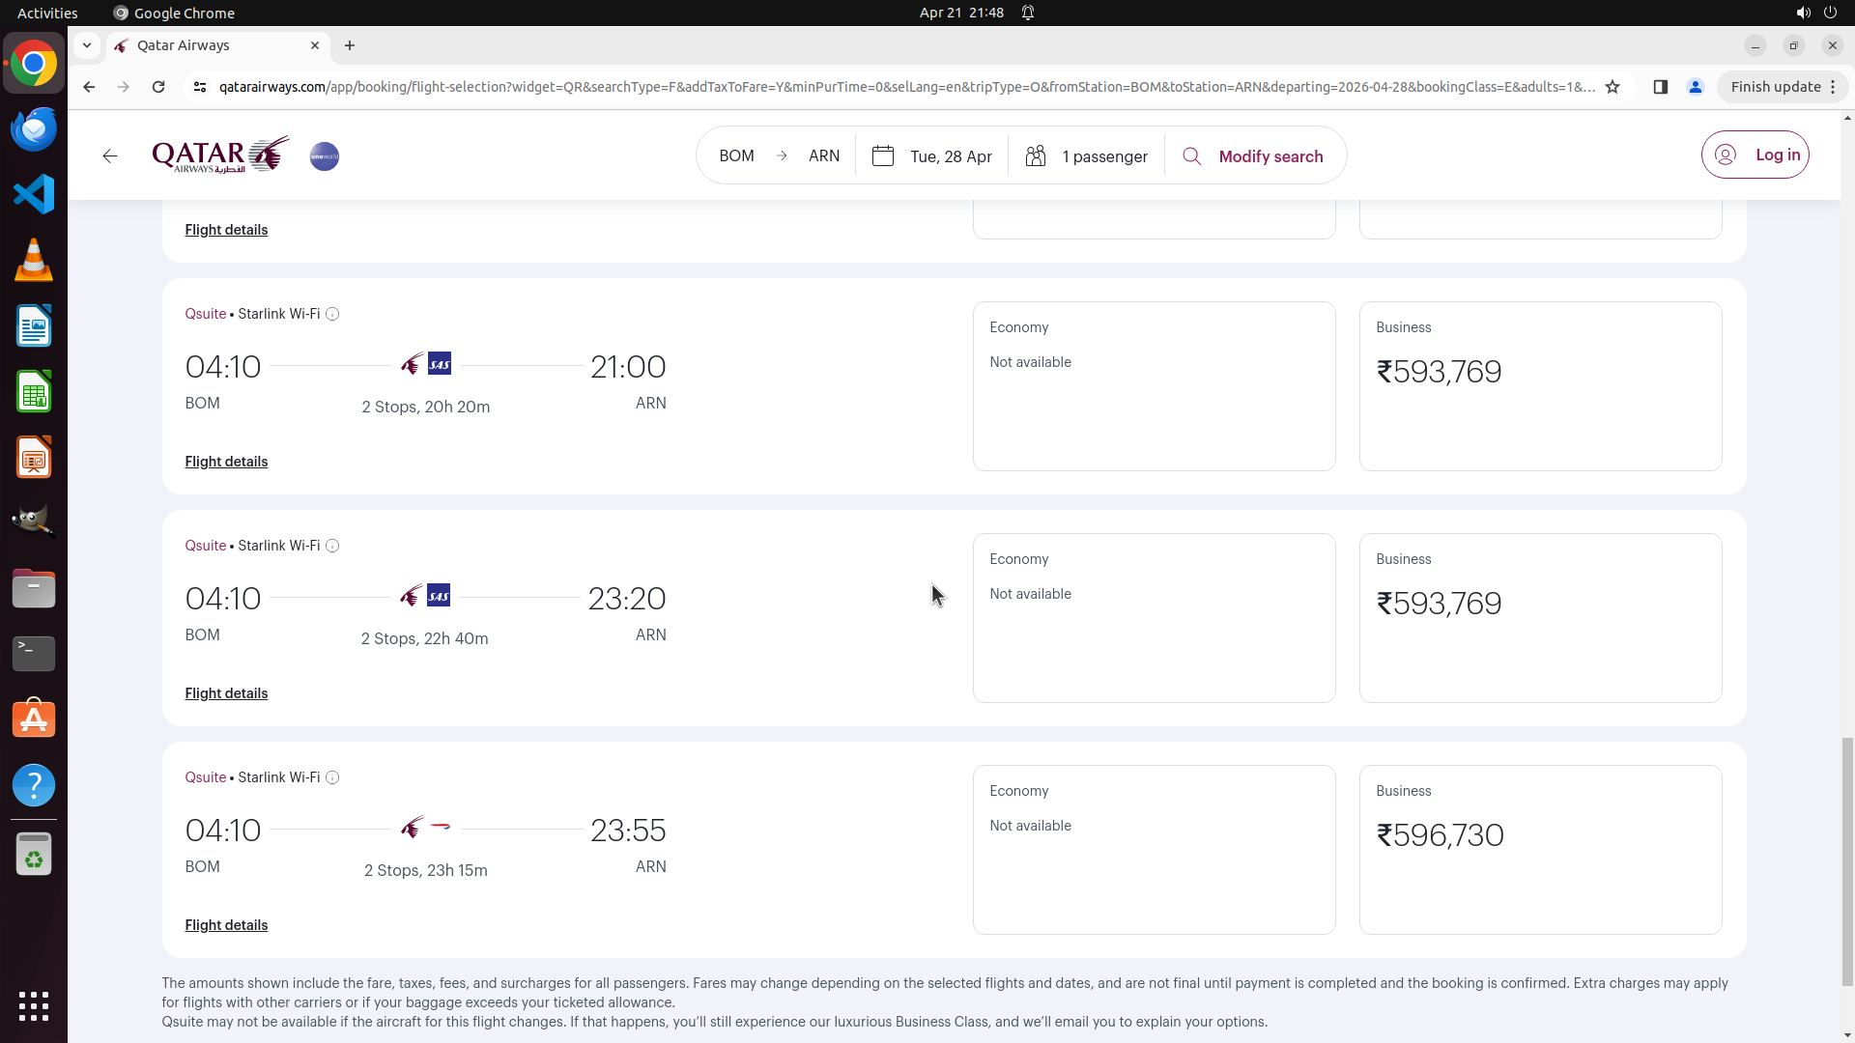Click the oneworld alliance badge
The image size is (1855, 1043).
(x=325, y=156)
